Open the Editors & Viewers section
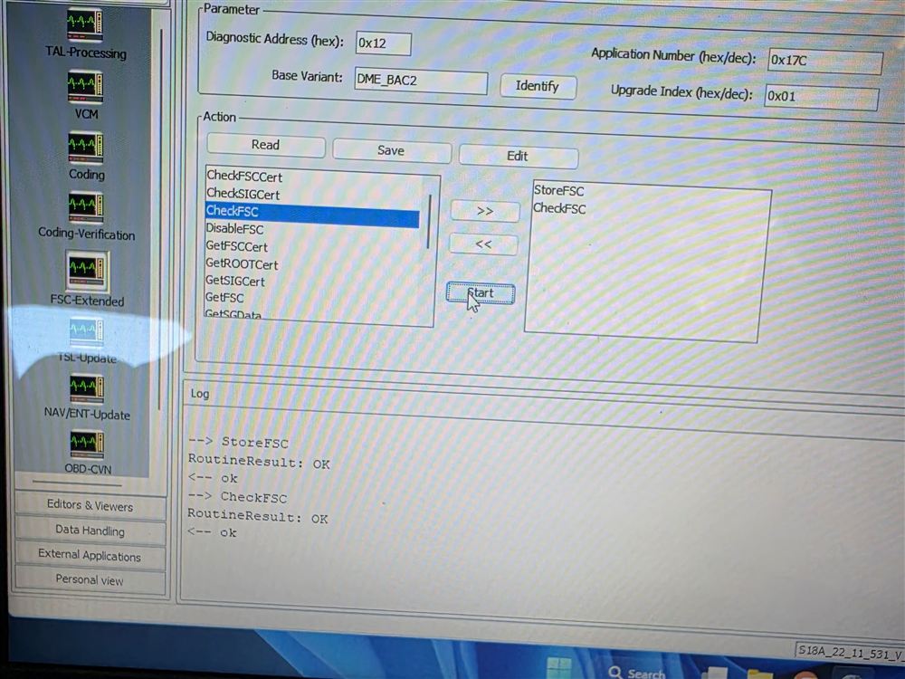 coord(90,506)
